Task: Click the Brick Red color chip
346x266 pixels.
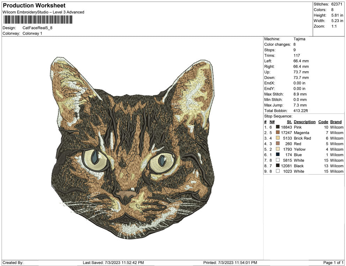Action: click(x=278, y=138)
